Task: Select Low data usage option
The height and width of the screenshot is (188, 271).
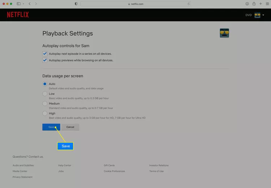Action: [x=45, y=94]
